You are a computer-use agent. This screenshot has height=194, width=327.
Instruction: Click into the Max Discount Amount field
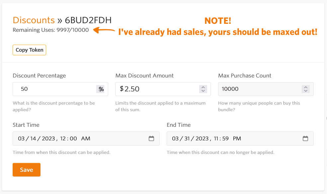tap(163, 89)
